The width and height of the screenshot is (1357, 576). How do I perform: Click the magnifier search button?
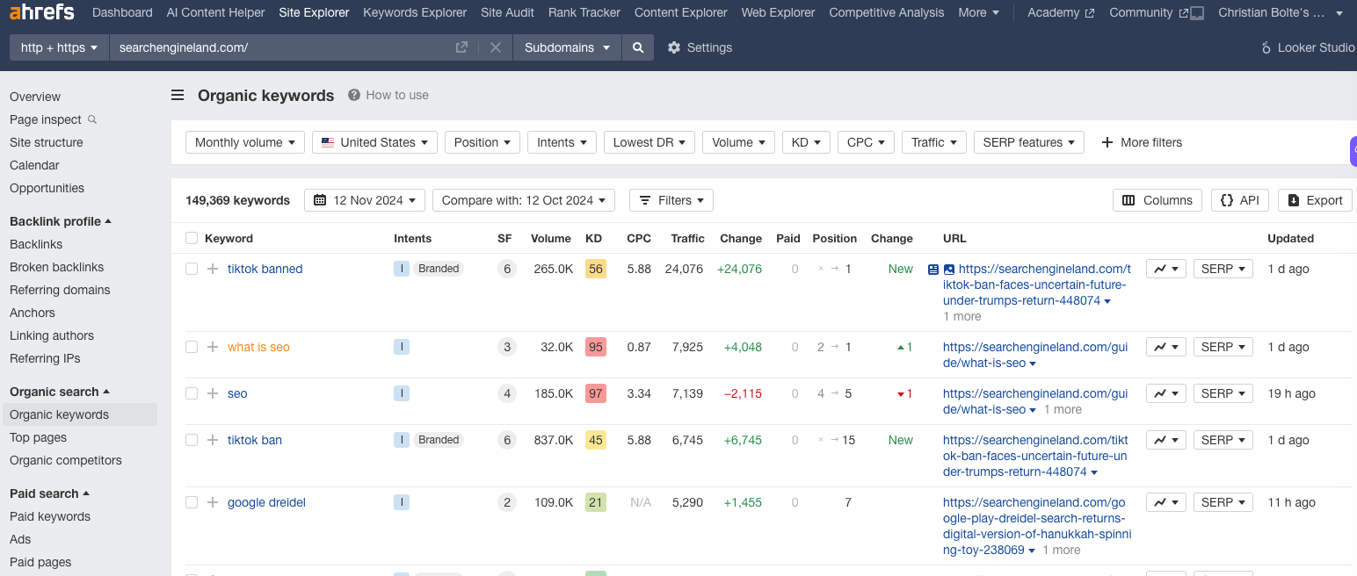(x=638, y=47)
